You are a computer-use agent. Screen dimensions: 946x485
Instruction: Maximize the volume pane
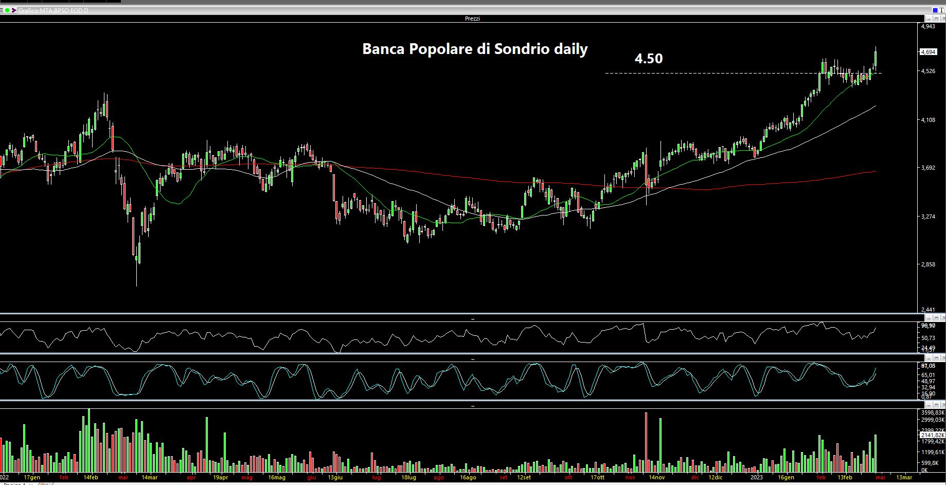tap(936, 405)
